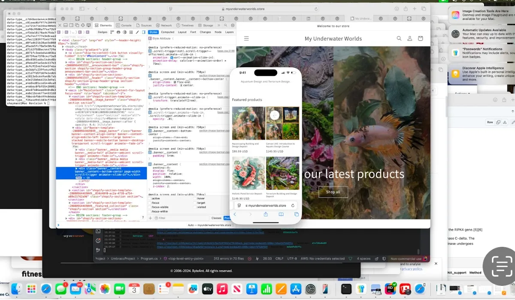The width and height of the screenshot is (515, 300).
Task: Open the shopping cart icon
Action: 420,39
